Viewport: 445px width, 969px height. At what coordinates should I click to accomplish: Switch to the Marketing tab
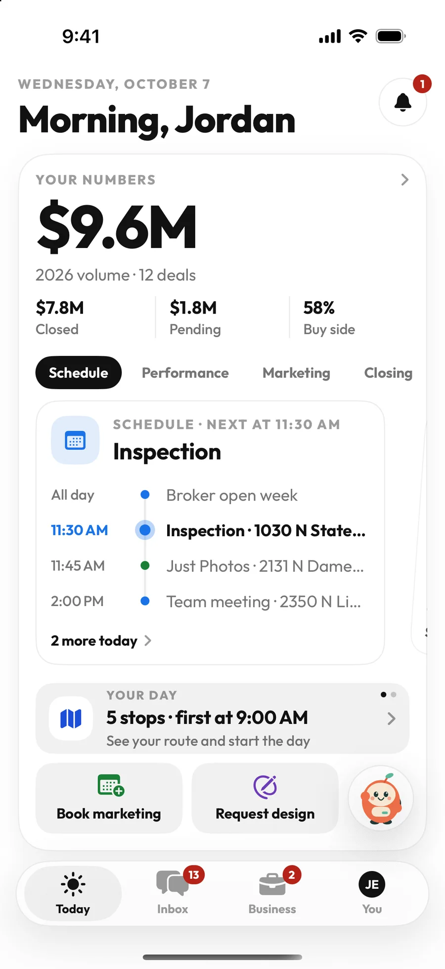pos(296,373)
